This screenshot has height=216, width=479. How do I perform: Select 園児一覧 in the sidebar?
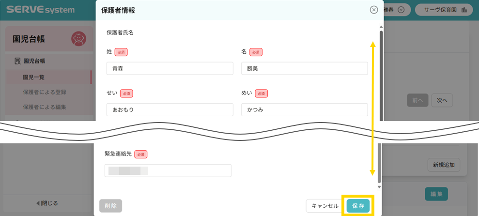34,77
